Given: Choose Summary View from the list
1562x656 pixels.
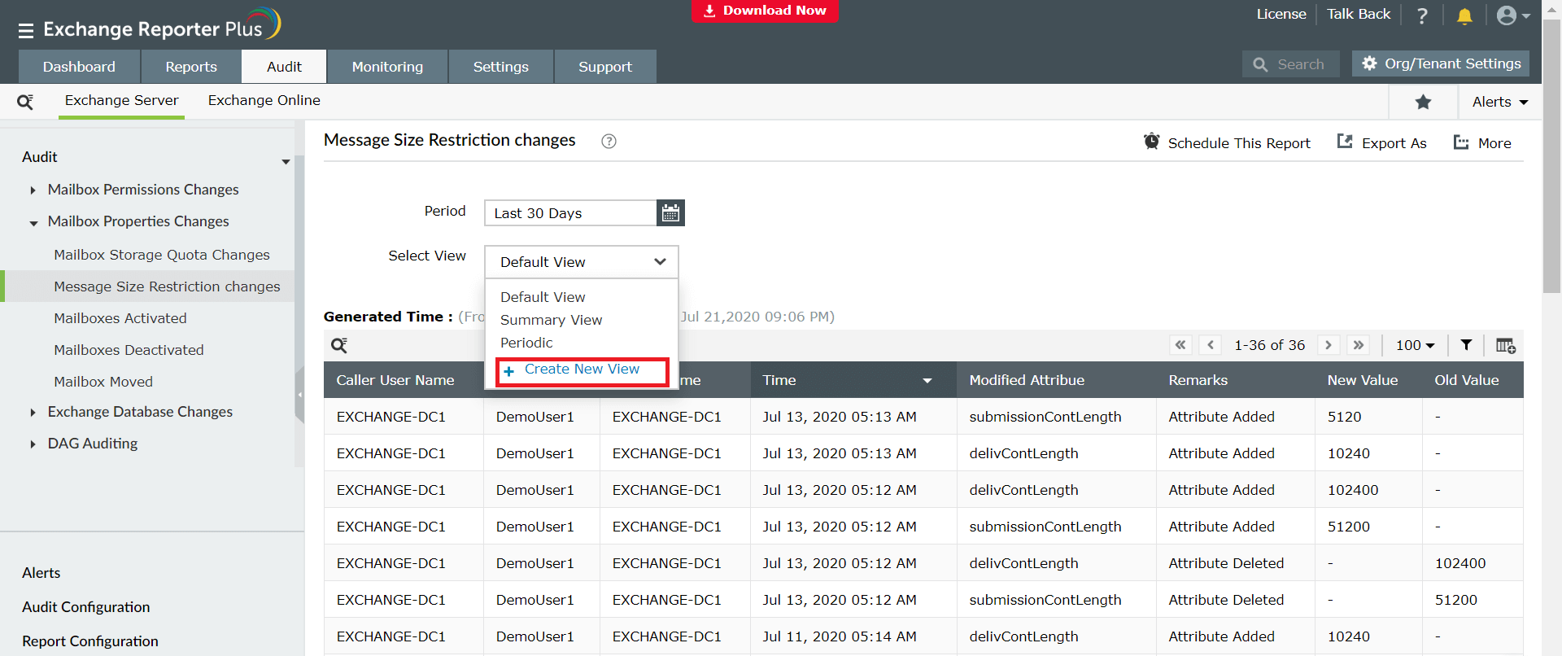Looking at the screenshot, I should coord(552,320).
